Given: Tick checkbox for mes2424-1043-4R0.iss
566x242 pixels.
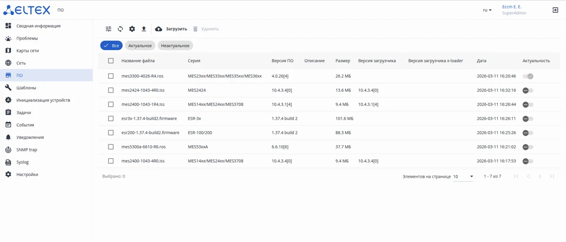Looking at the screenshot, I should point(111,90).
